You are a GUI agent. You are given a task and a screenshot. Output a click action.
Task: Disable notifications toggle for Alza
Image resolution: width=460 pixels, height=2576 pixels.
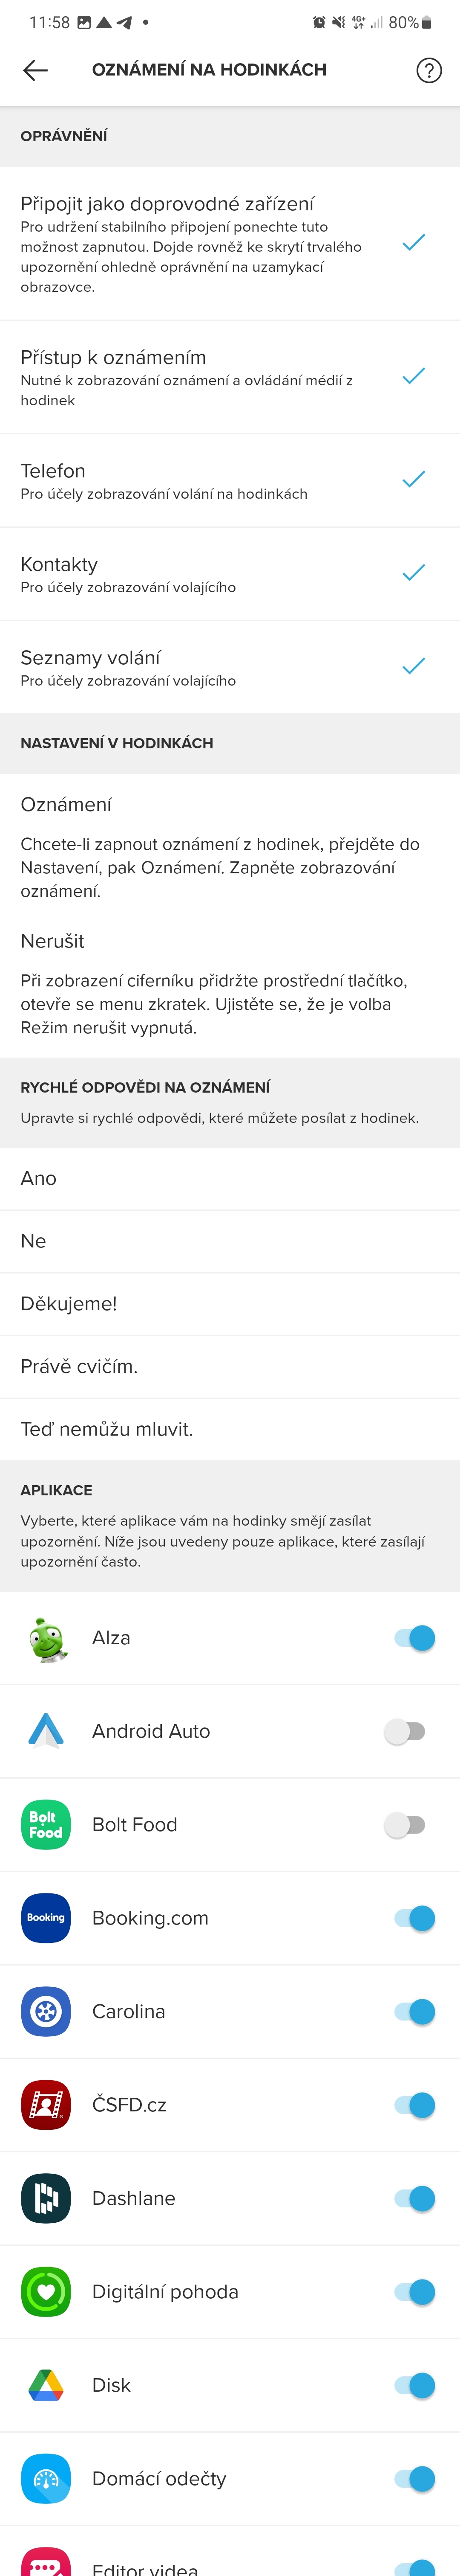413,1638
